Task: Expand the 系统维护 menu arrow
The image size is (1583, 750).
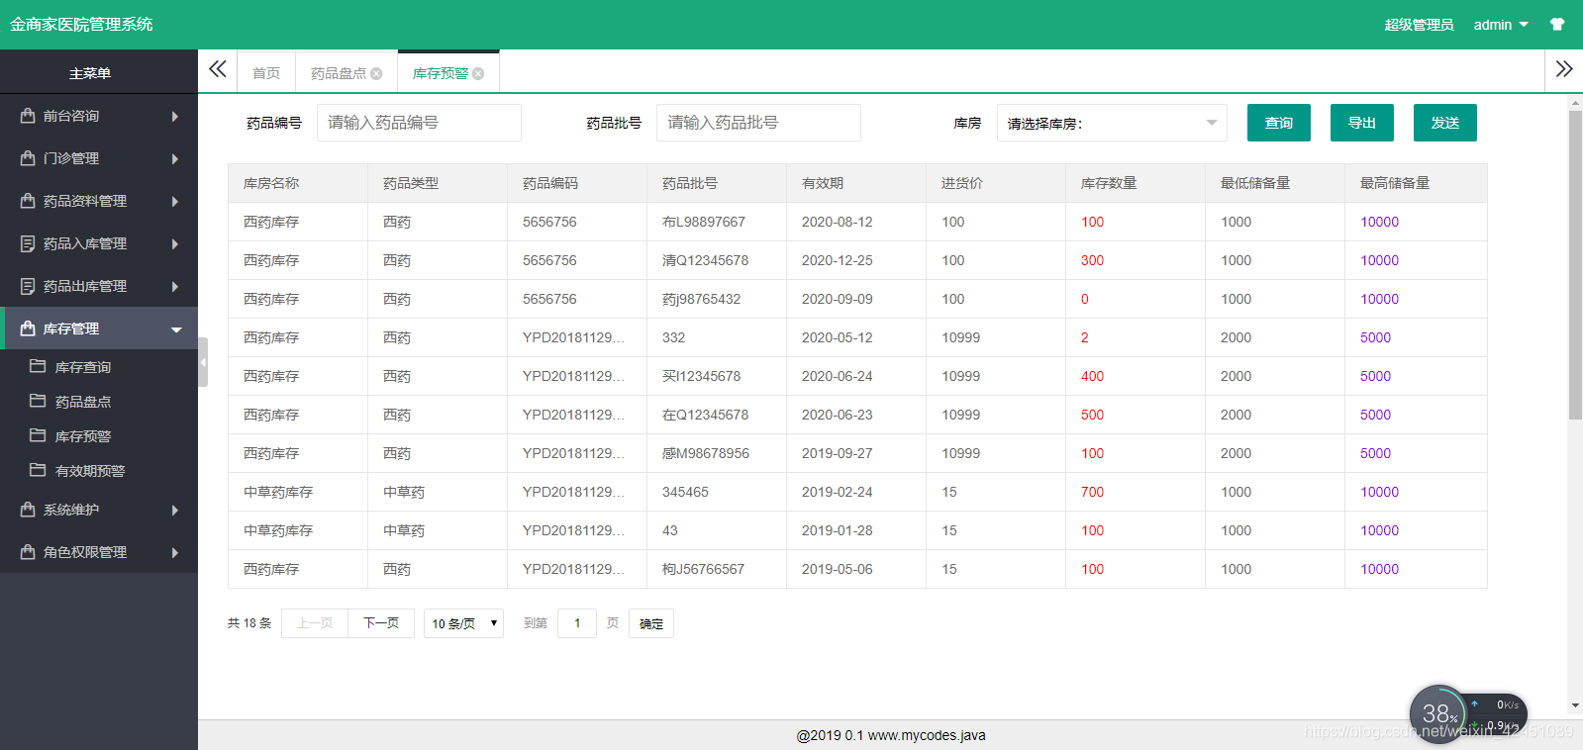Action: [175, 511]
